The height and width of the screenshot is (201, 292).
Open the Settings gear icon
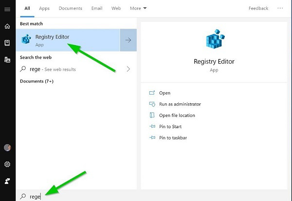(7, 164)
